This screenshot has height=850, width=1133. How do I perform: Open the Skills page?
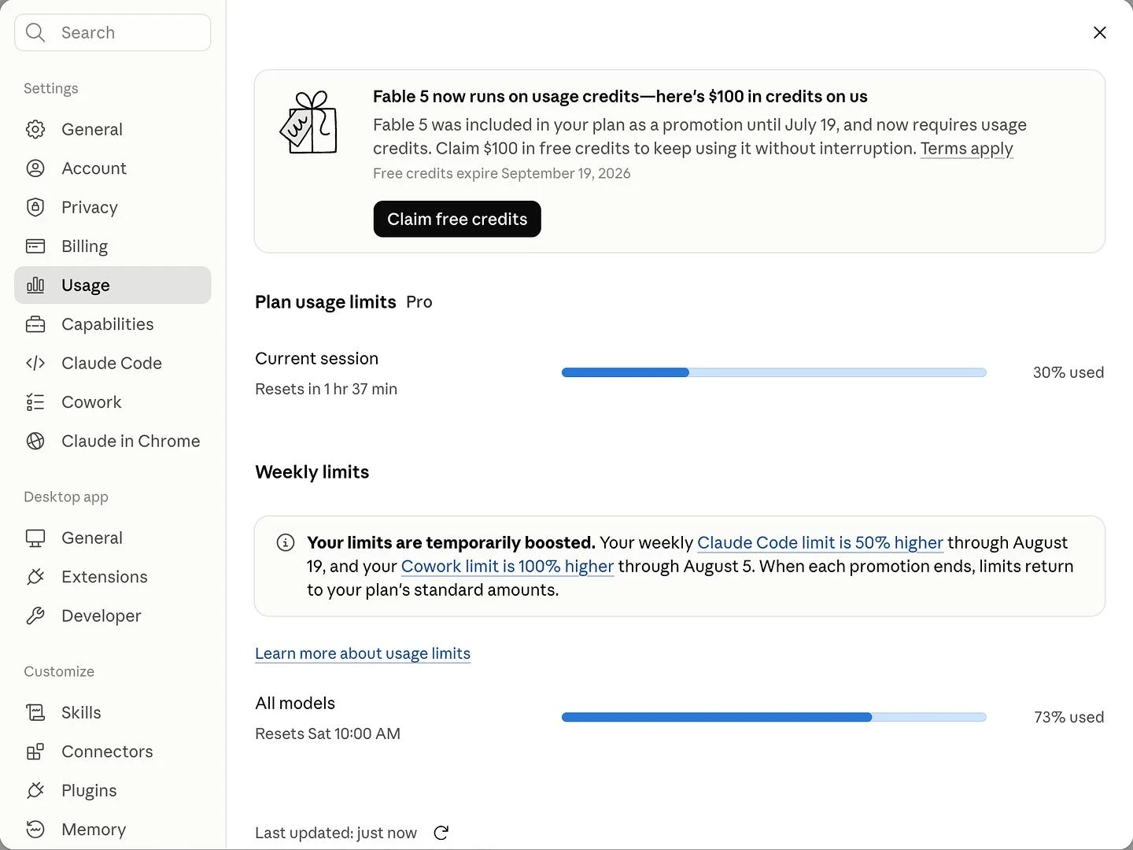113,712
